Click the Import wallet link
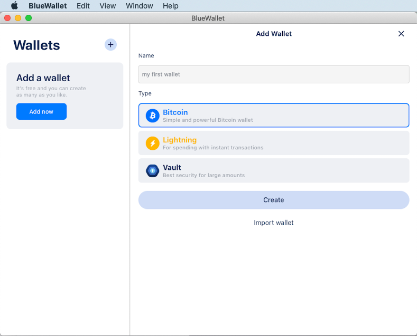The image size is (417, 336). click(x=274, y=223)
